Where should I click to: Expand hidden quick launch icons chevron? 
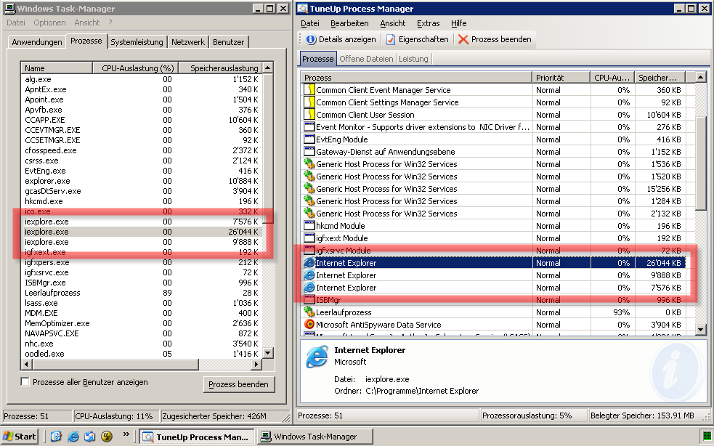click(x=126, y=434)
